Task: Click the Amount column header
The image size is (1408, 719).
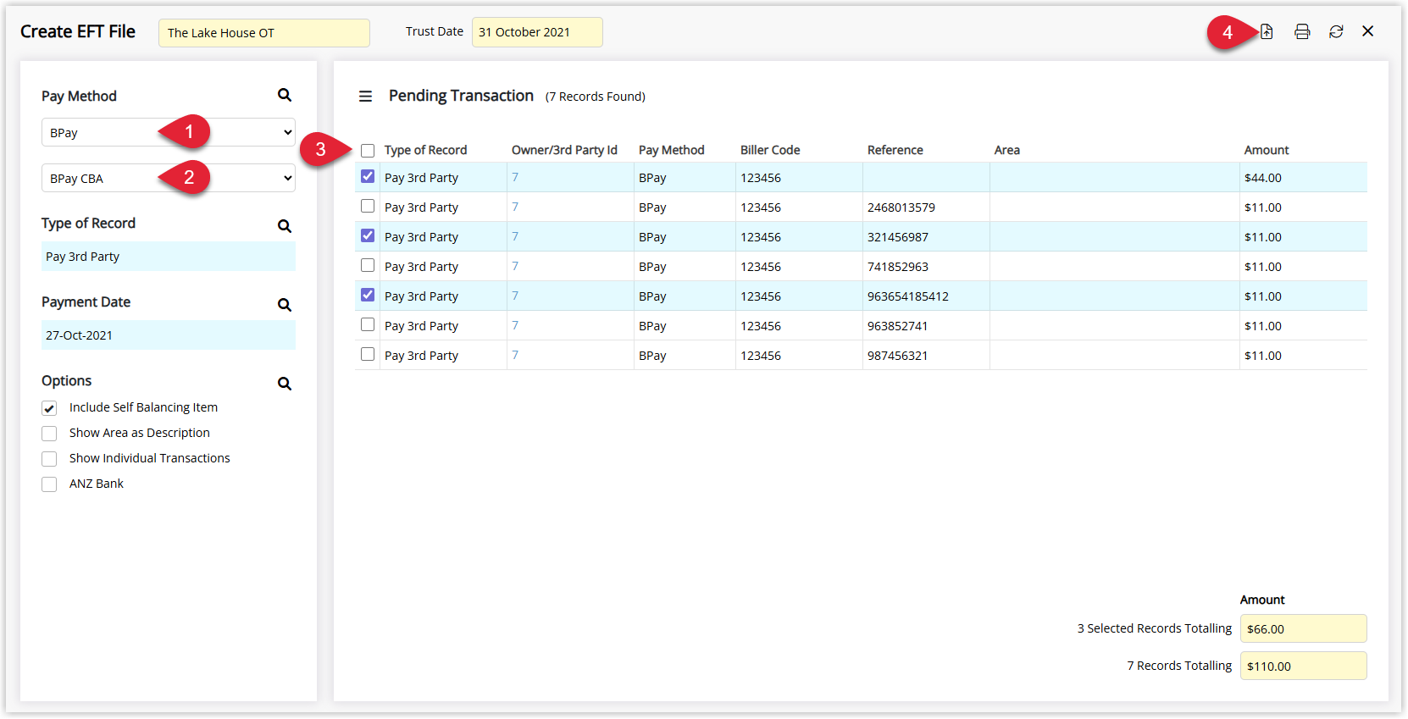Action: [1267, 150]
